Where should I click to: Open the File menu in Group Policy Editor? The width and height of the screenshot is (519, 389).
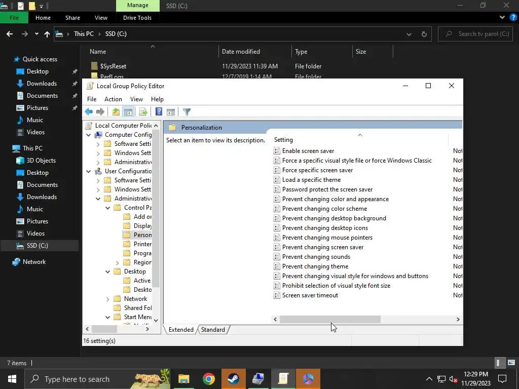(x=92, y=99)
